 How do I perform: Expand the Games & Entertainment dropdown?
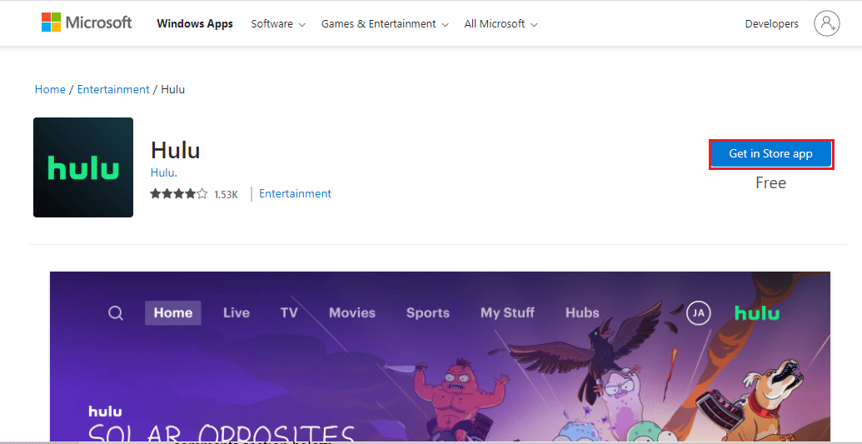(385, 24)
